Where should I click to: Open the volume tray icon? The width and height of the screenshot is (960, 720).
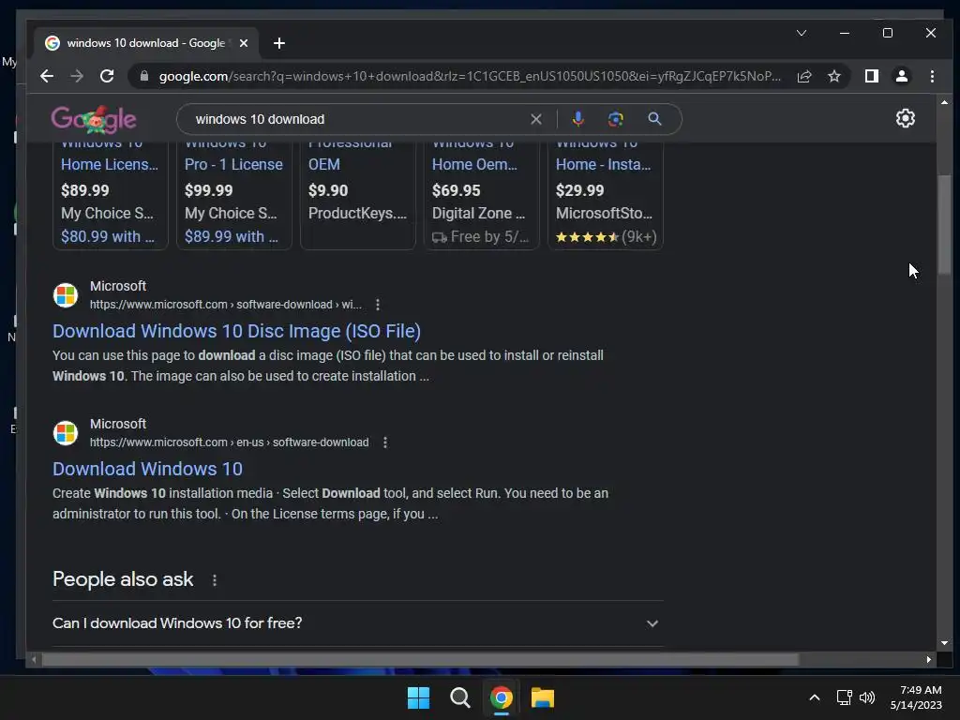(x=867, y=697)
